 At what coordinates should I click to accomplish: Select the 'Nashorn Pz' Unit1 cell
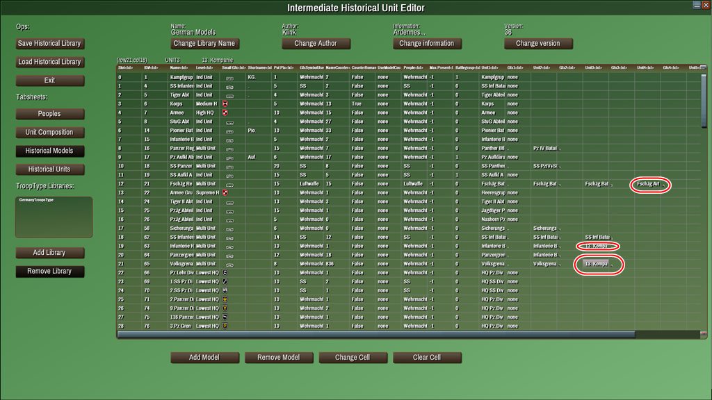(493, 219)
